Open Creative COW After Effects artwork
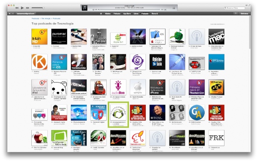 (138, 112)
